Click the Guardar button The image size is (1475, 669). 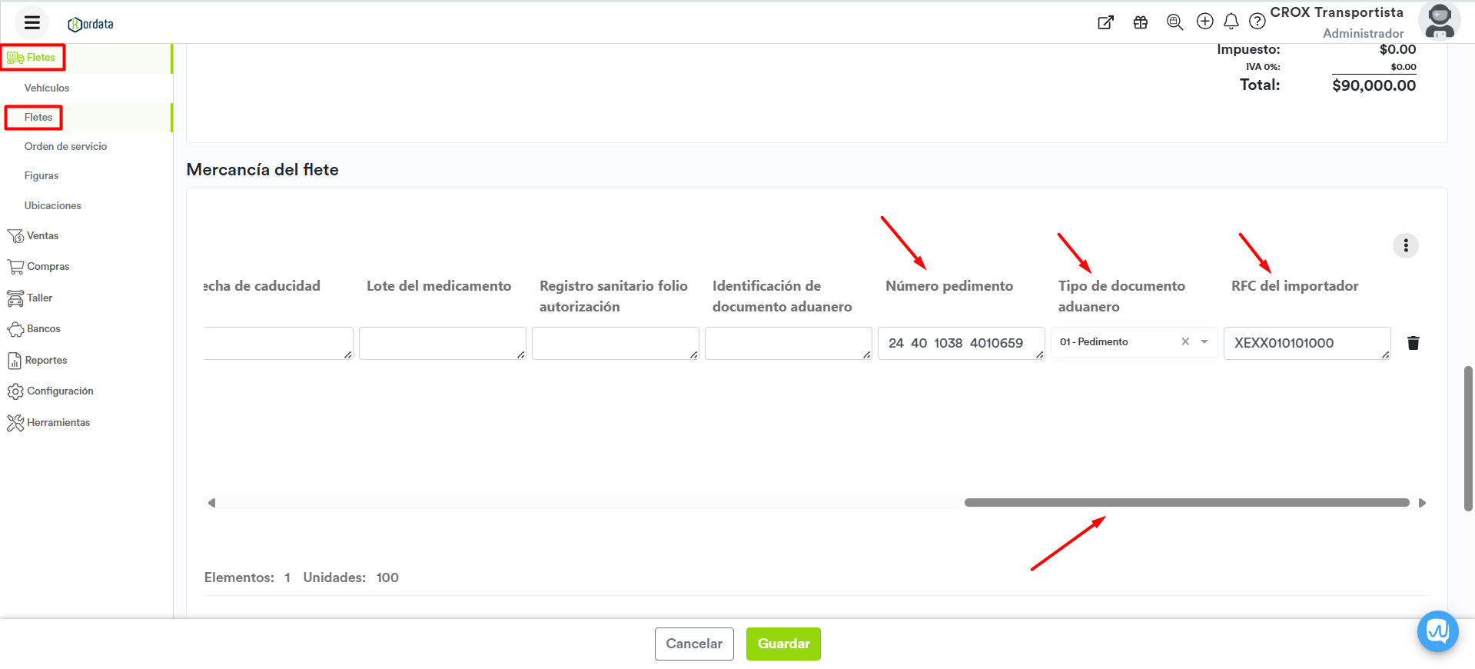[x=782, y=644]
